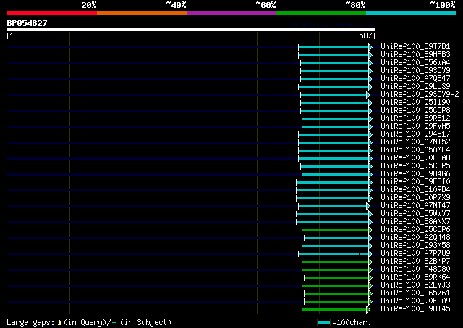Open the UniRef100_B9HFB3 hit label
This screenshot has height=328, width=463.
tap(415, 55)
